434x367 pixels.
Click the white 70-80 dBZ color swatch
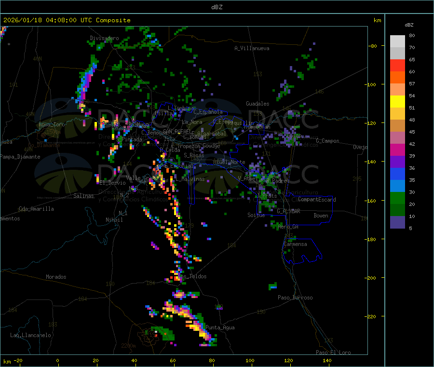(397, 41)
